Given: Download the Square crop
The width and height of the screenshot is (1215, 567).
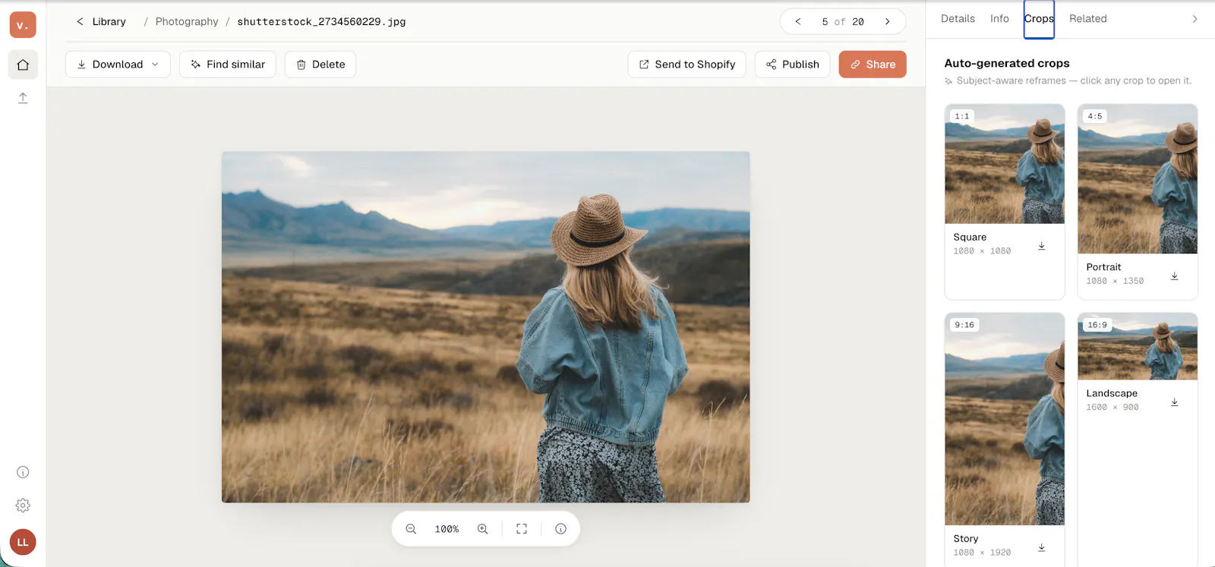Looking at the screenshot, I should (1042, 246).
